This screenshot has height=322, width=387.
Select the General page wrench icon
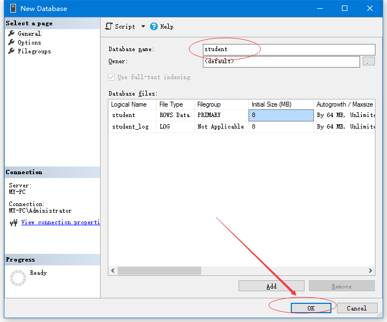[12, 34]
